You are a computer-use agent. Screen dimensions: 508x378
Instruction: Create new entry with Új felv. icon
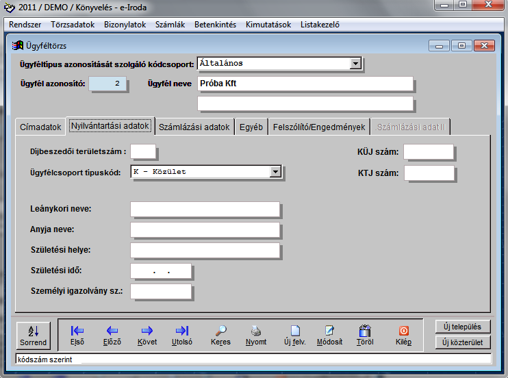tap(295, 331)
